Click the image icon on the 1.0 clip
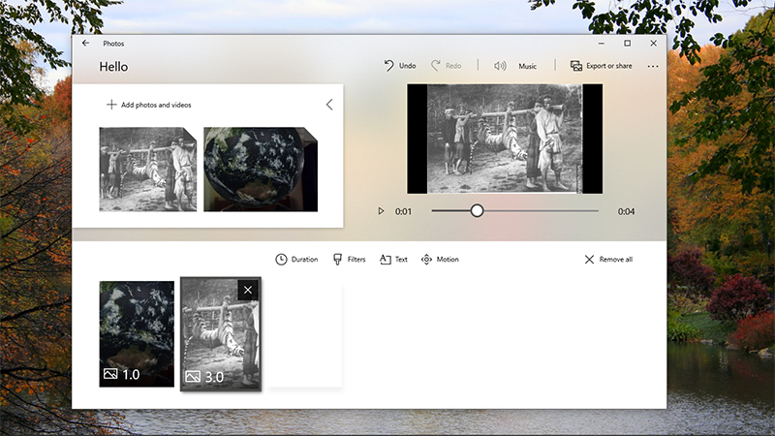Viewport: 775px width, 436px height. point(110,374)
